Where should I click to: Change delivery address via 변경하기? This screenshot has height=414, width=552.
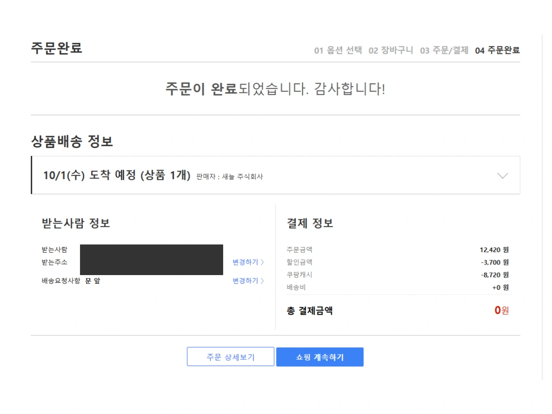tap(245, 262)
